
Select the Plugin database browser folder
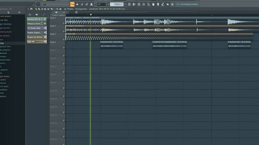(x=6, y=24)
